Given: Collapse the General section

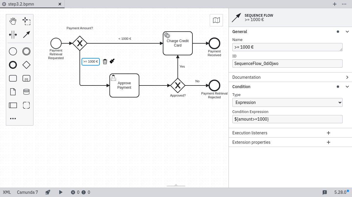Looking at the screenshot, I should [x=347, y=32].
